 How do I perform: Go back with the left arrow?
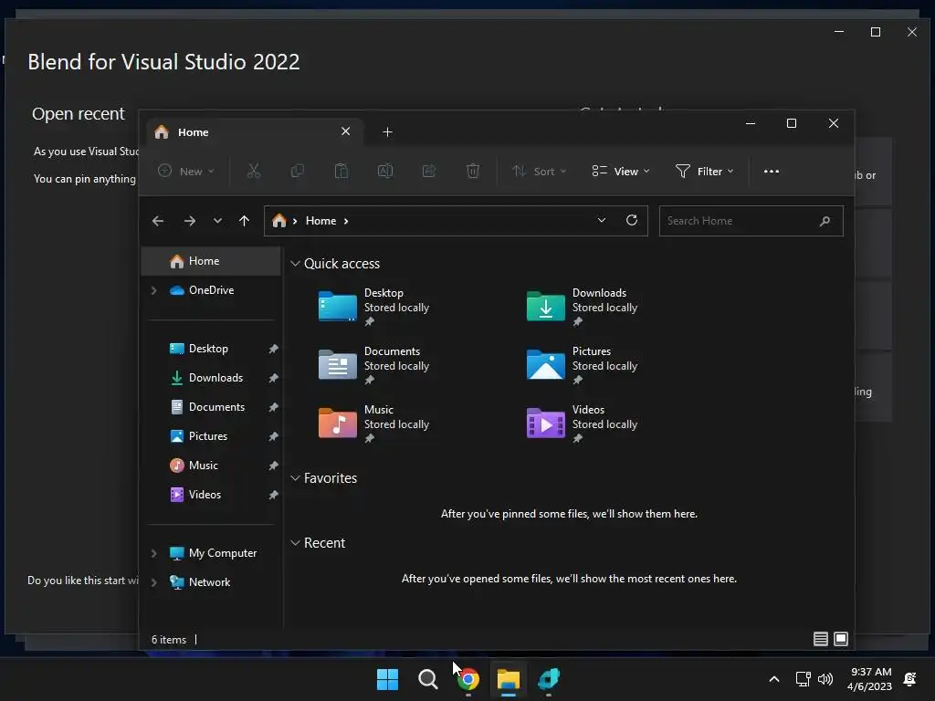(158, 221)
